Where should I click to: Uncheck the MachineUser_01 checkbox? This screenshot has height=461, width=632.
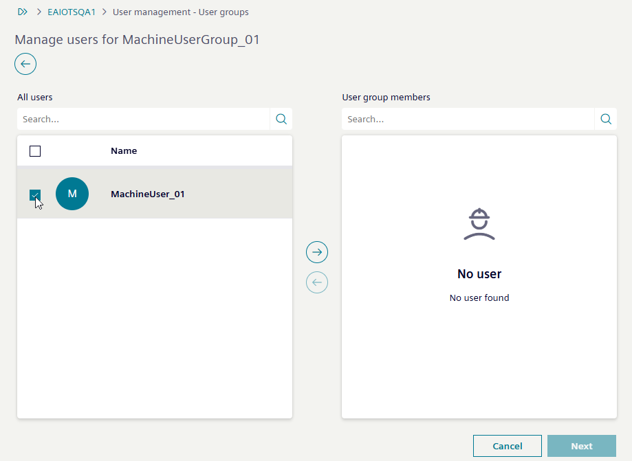coord(35,194)
